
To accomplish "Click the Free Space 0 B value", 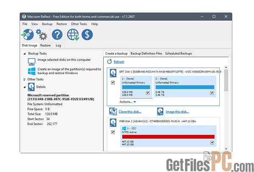I will [x=47, y=109].
